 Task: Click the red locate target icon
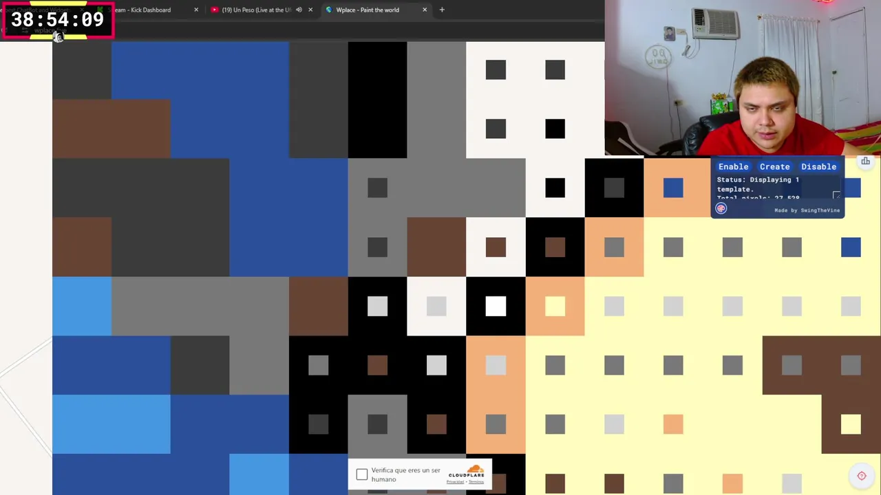862,476
